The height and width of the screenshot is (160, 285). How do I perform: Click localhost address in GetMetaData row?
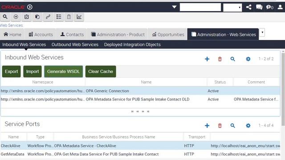(x=245, y=154)
